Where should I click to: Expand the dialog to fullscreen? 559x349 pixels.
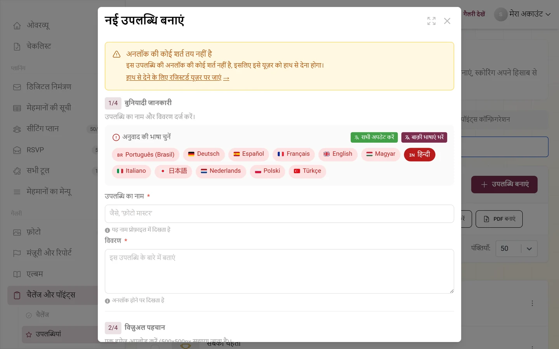click(x=431, y=21)
